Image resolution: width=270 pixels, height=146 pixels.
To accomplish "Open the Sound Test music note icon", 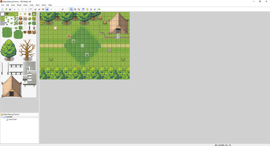I will coord(95,9).
